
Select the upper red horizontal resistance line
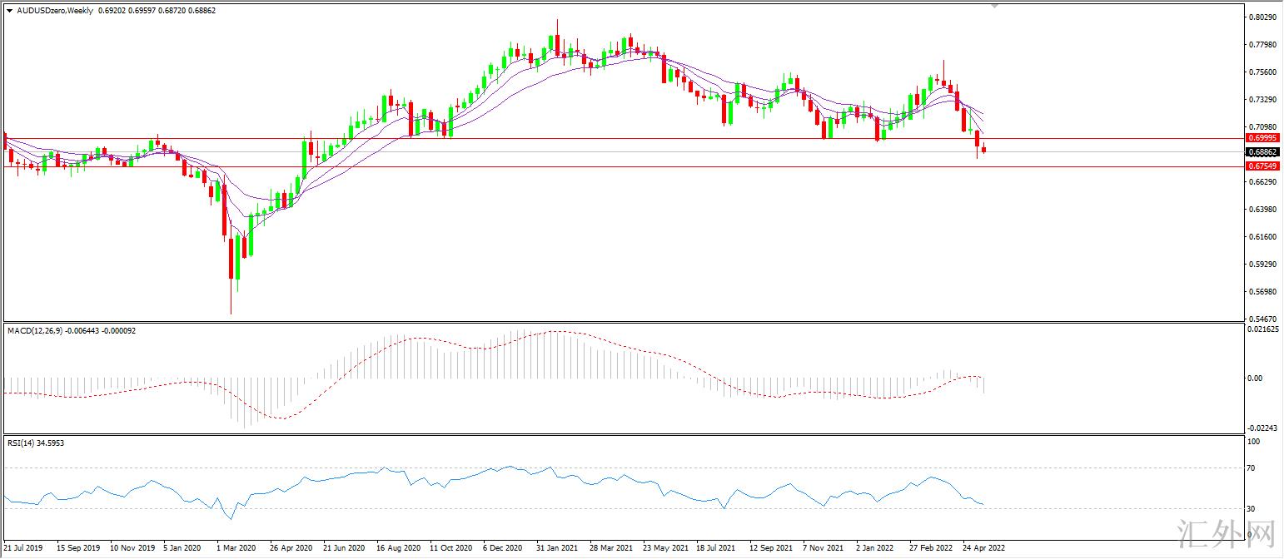(583, 138)
